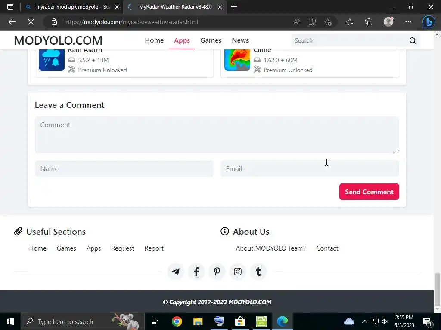Enter Immersive Reader mode
Viewport: 441px width, 330px height.
coord(312,22)
